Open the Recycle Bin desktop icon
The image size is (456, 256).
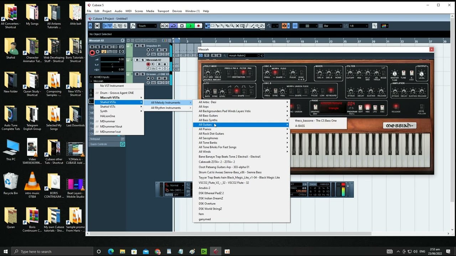pos(11,184)
